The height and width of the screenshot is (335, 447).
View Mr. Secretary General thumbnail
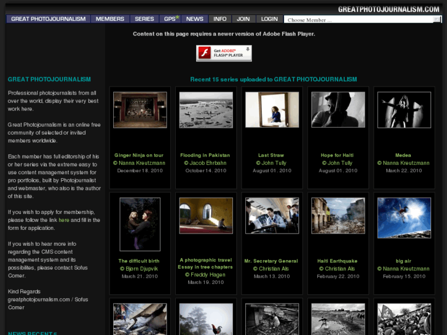pos(271,216)
